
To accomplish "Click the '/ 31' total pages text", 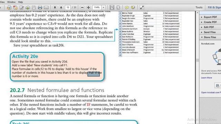I will click(74, 7).
